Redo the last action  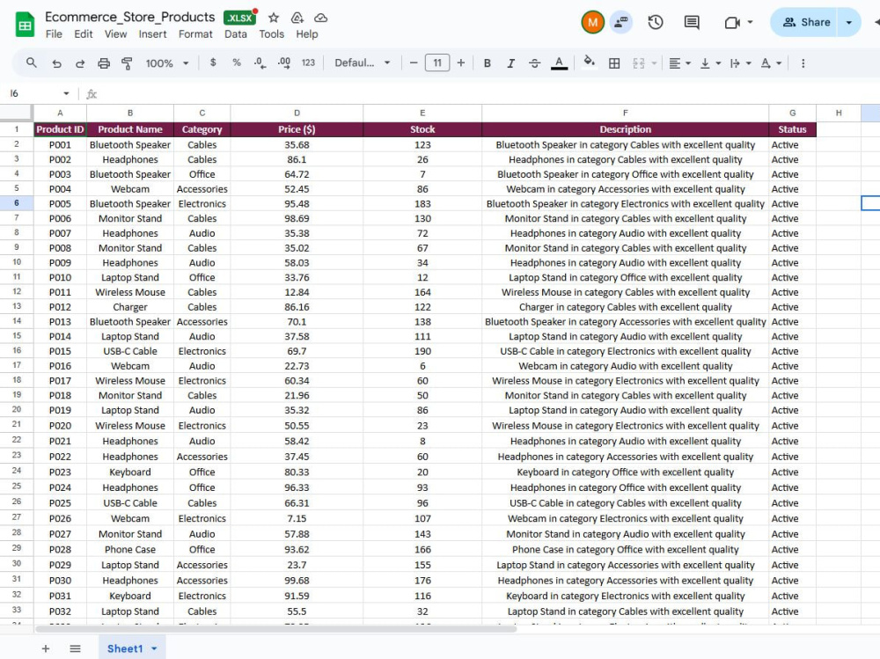point(80,63)
